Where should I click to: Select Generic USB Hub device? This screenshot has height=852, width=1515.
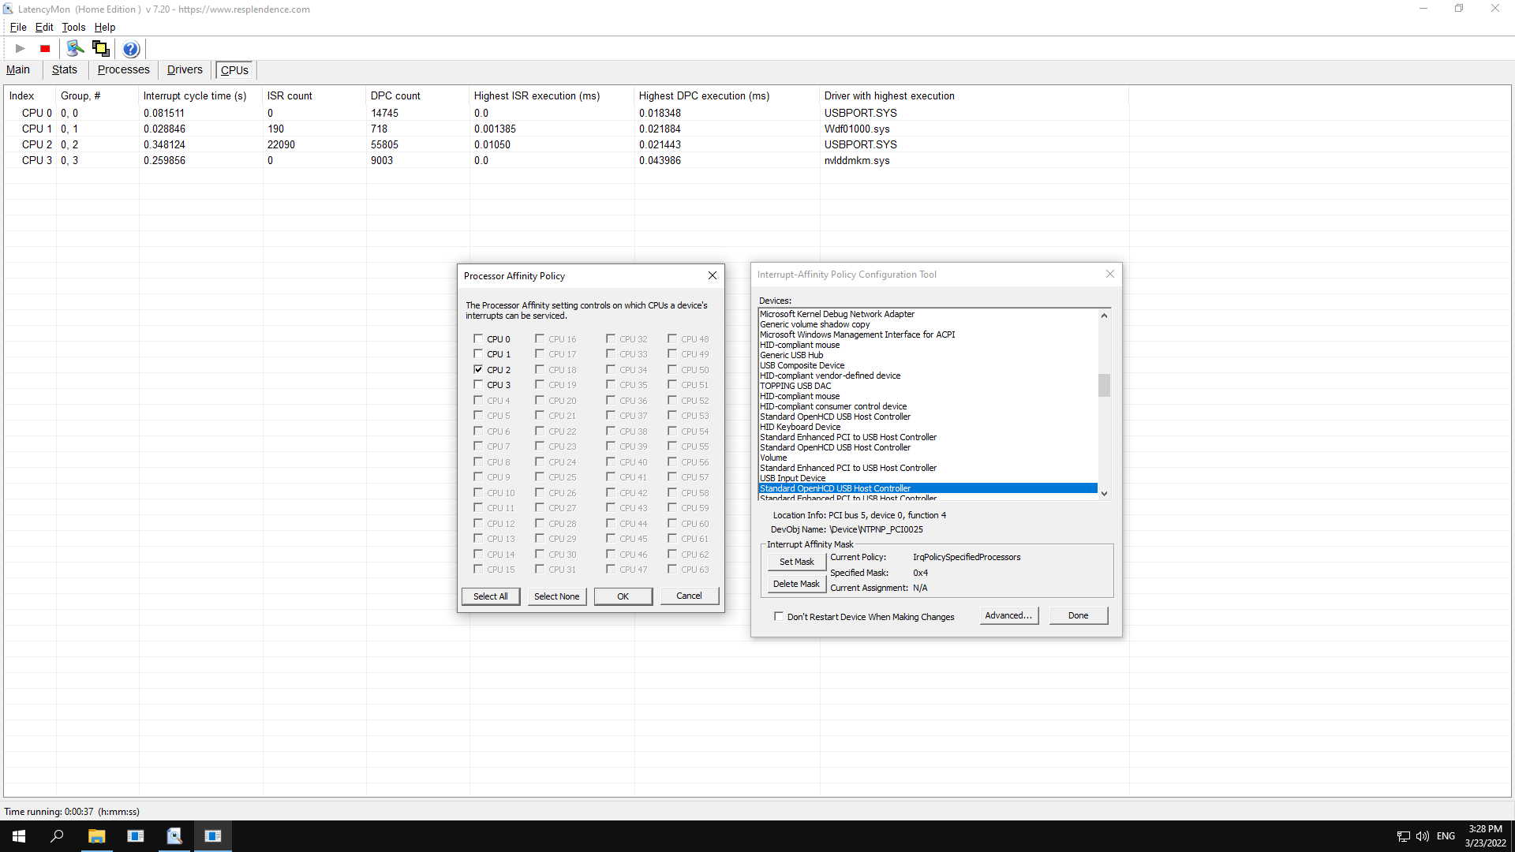pos(928,355)
